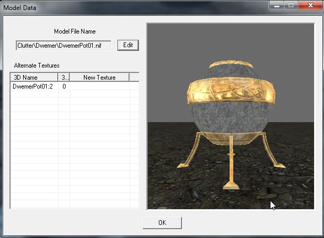The image size is (324, 238).
Task: Focus the Model File Name field
Action: [63, 46]
